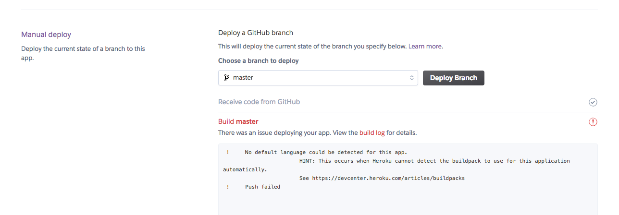The height and width of the screenshot is (215, 619).
Task: Click the Choose a branch to deploy label
Action: coord(259,61)
